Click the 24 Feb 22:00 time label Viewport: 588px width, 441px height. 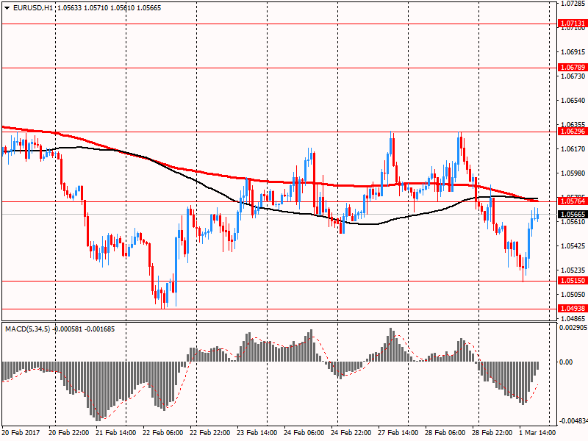pos(351,433)
